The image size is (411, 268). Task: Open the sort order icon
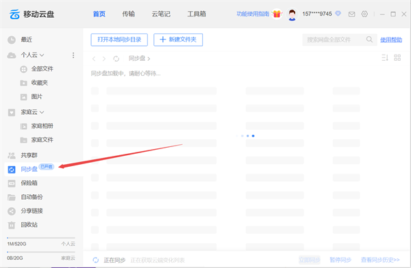point(385,57)
